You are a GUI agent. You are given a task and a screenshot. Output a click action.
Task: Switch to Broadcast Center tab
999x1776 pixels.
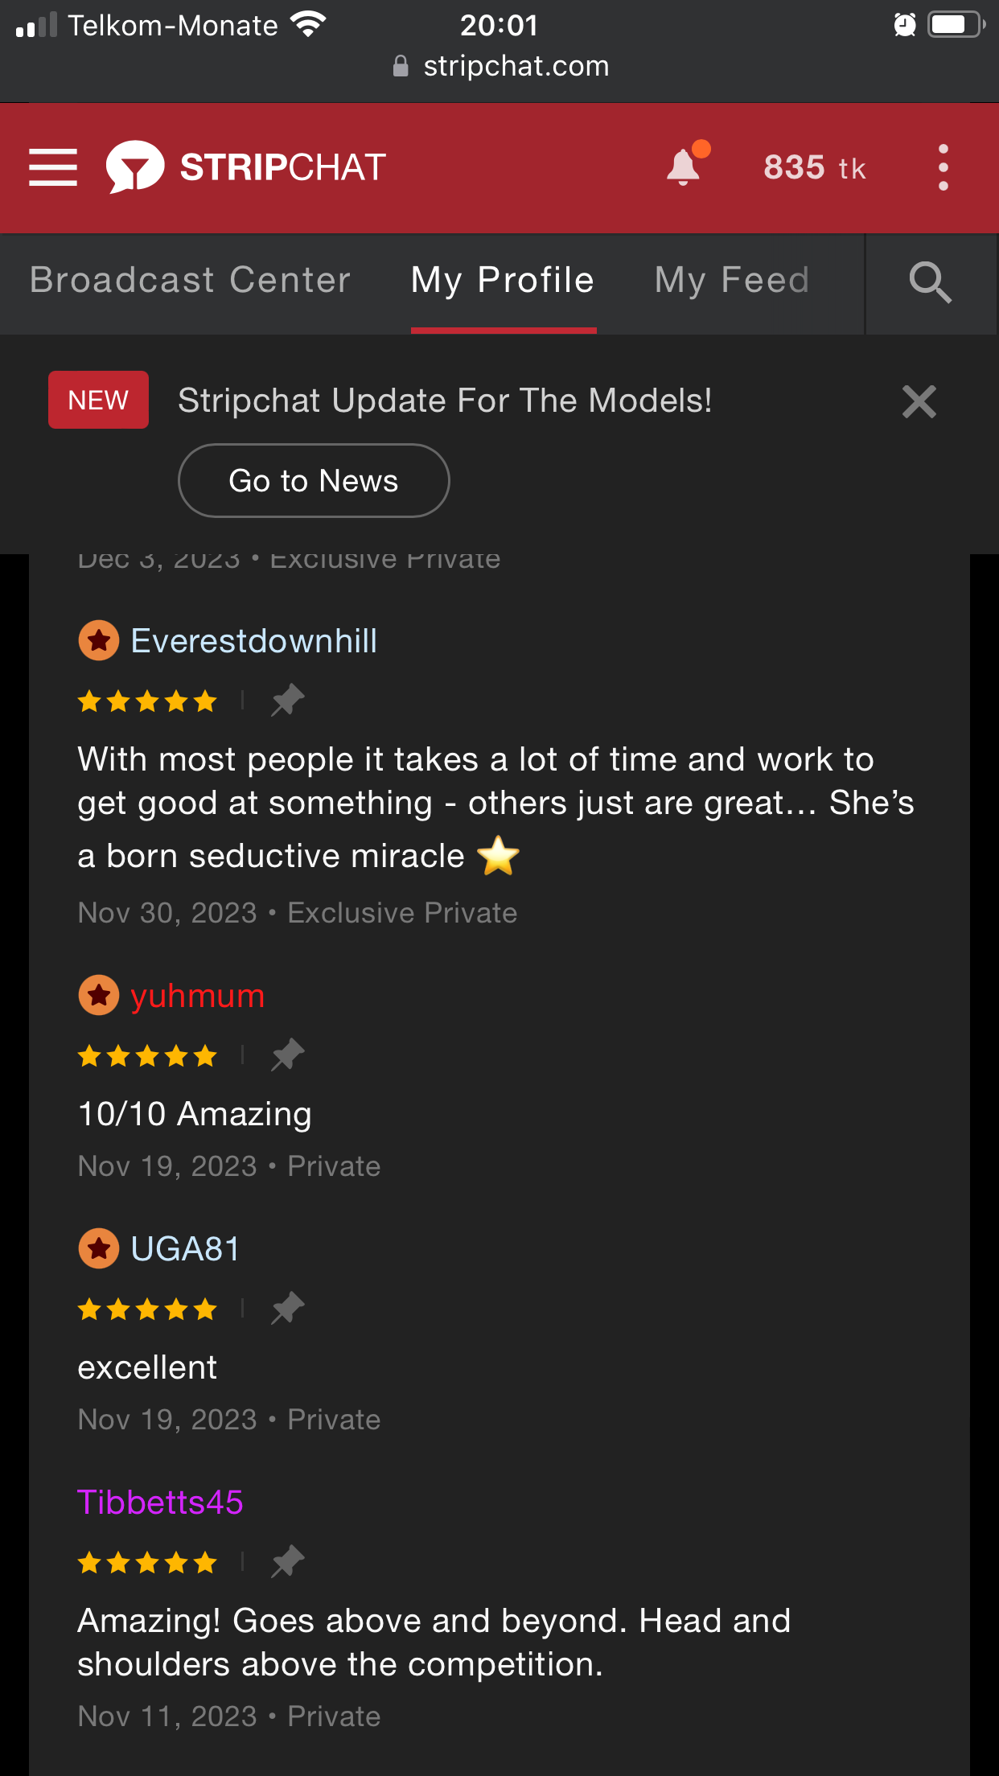(191, 281)
